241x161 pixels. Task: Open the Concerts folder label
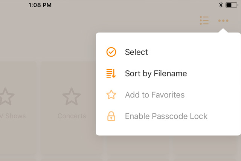(72, 116)
